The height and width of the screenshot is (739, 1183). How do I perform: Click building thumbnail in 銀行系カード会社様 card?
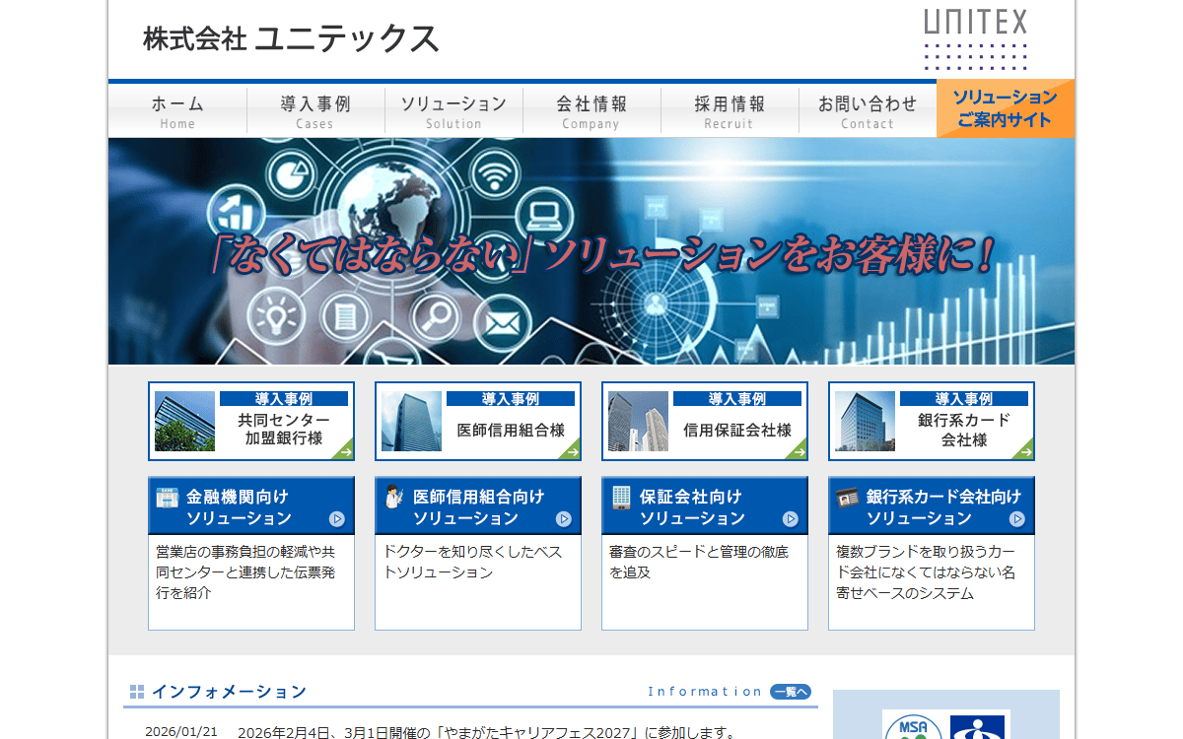point(865,422)
